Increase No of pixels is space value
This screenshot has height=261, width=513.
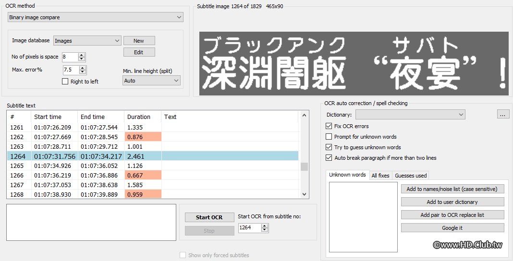[x=82, y=55]
